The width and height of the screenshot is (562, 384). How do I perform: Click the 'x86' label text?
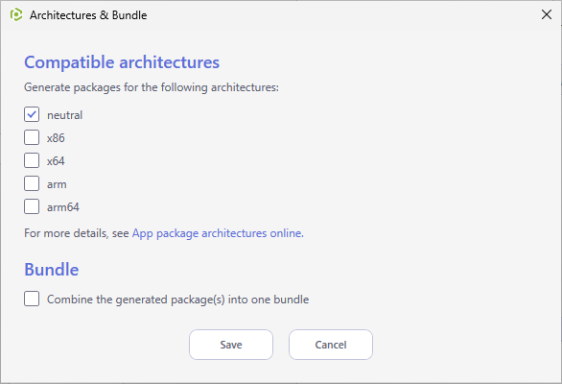56,138
